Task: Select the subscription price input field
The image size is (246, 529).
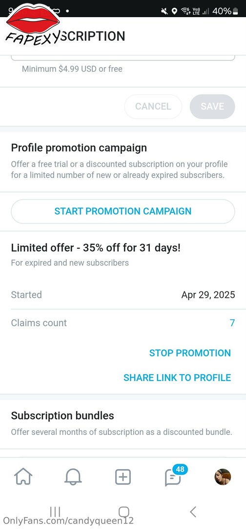Action: click(x=123, y=57)
